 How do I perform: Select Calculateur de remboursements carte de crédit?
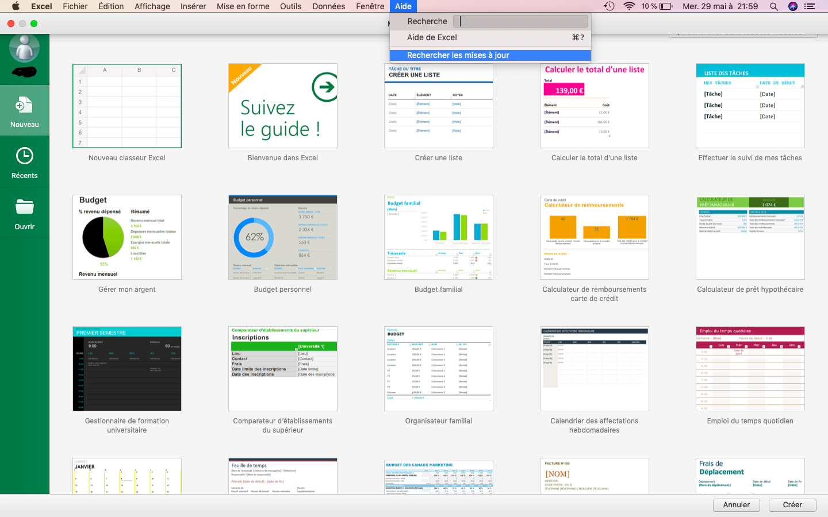[595, 237]
